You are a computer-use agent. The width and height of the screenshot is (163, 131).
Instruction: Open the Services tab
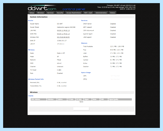[50, 13]
